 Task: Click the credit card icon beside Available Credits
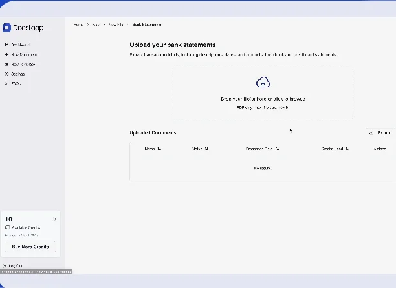7,228
